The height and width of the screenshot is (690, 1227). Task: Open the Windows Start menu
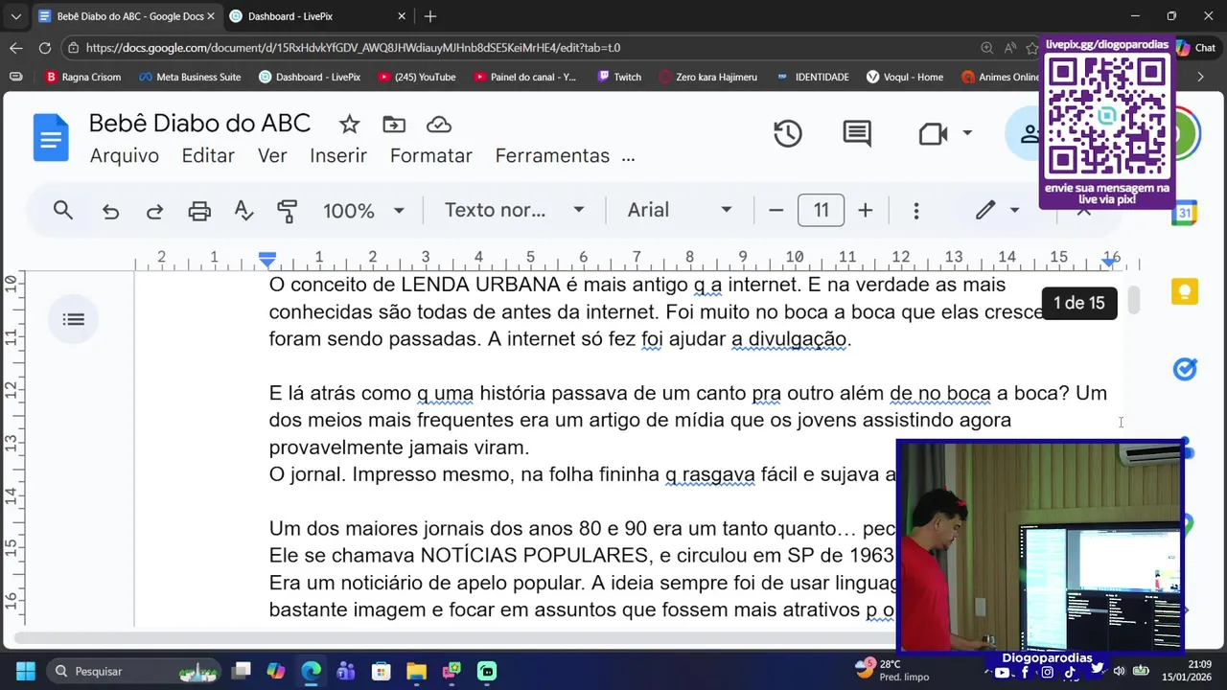point(26,671)
